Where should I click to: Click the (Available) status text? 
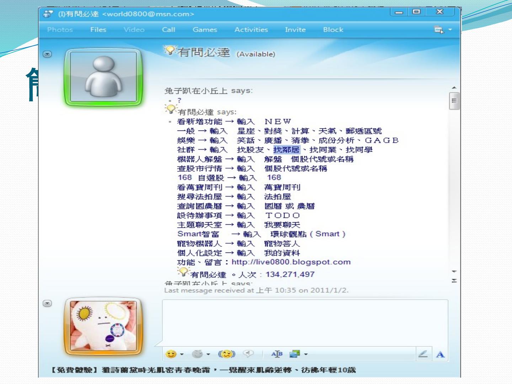tap(256, 54)
